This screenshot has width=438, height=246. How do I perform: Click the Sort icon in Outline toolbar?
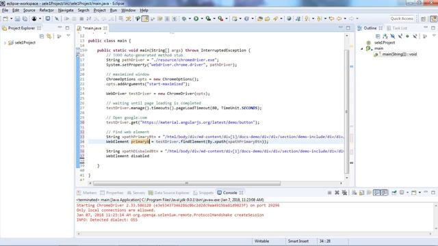(385, 36)
